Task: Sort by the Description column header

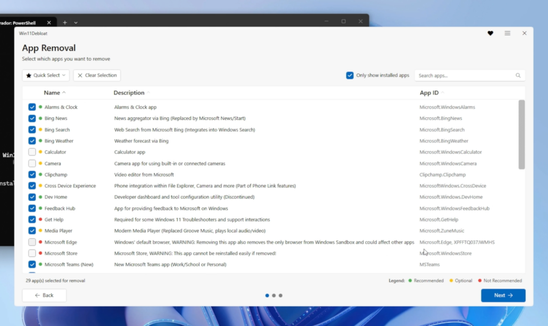Action: click(129, 93)
